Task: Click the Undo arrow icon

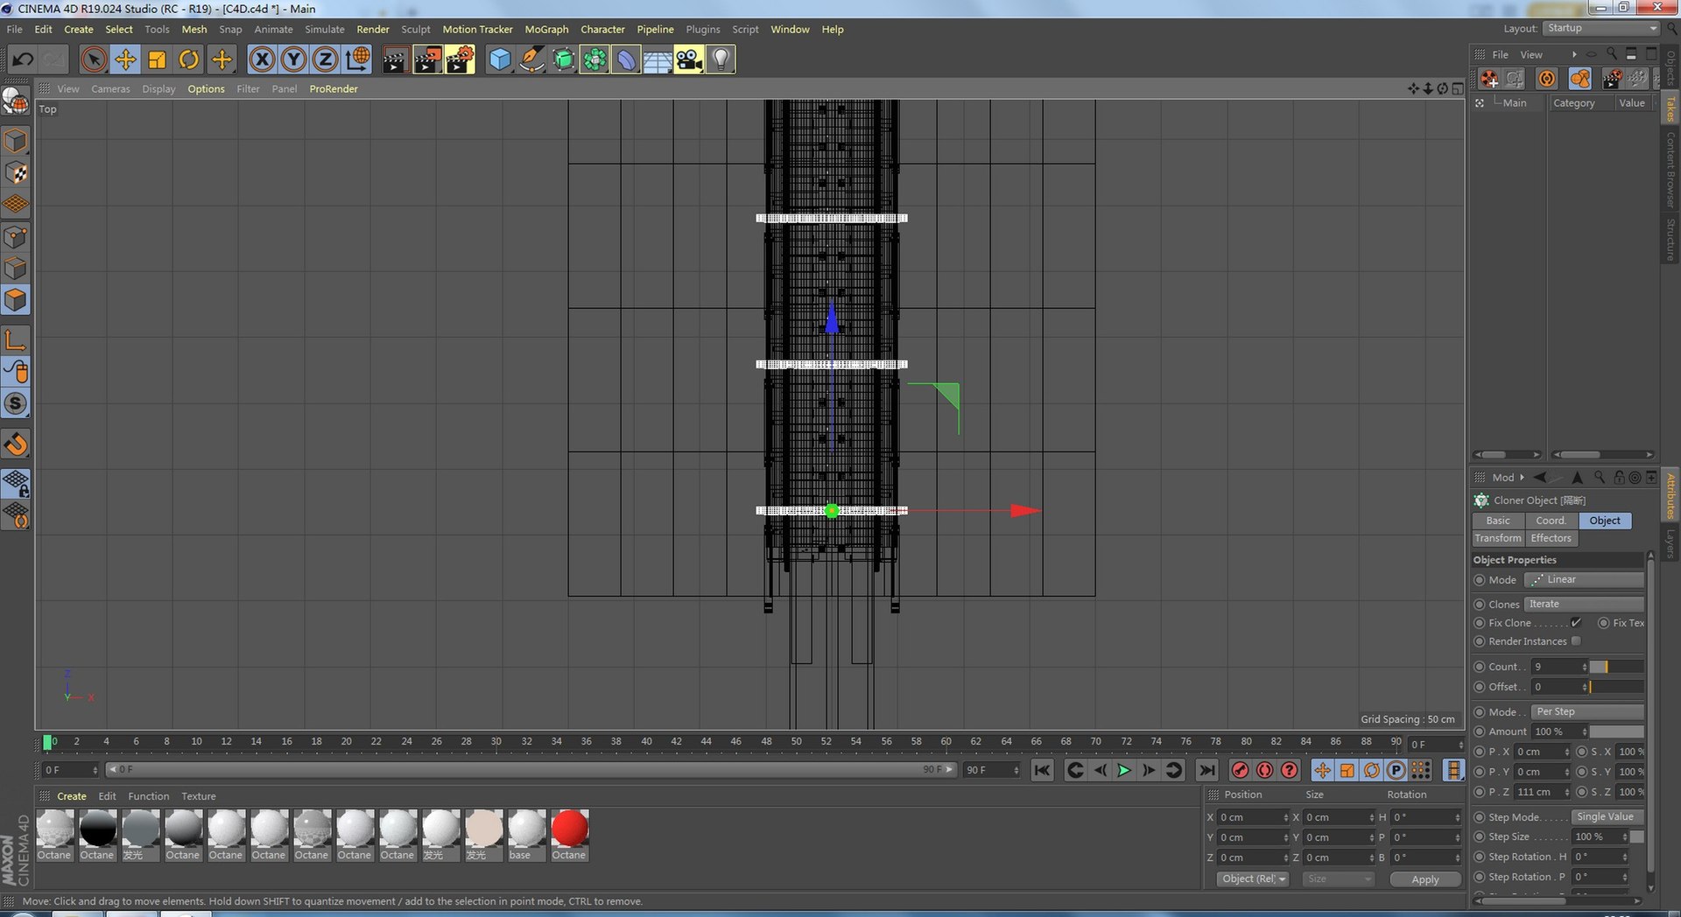Action: click(23, 59)
